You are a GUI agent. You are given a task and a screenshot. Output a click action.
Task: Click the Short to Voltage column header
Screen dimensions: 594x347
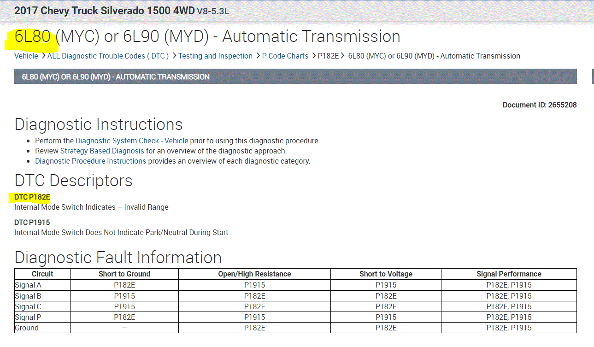[x=386, y=274]
